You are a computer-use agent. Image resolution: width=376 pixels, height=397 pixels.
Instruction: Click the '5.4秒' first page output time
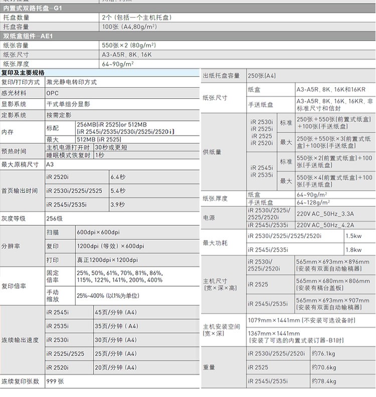(x=118, y=190)
